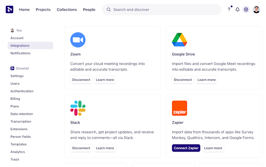The width and height of the screenshot is (266, 167).
Task: Click the settings gear icon
Action: 246,9
